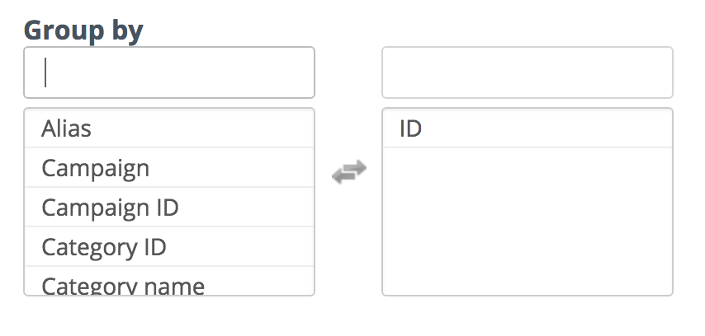This screenshot has height=336, width=705.
Task: Pick Campaign ID from the left list
Action: (x=169, y=208)
